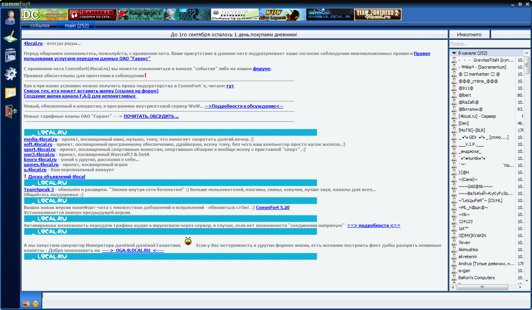Open the user profile icon in sidebar
Image resolution: width=532 pixels, height=310 pixels.
11,18
